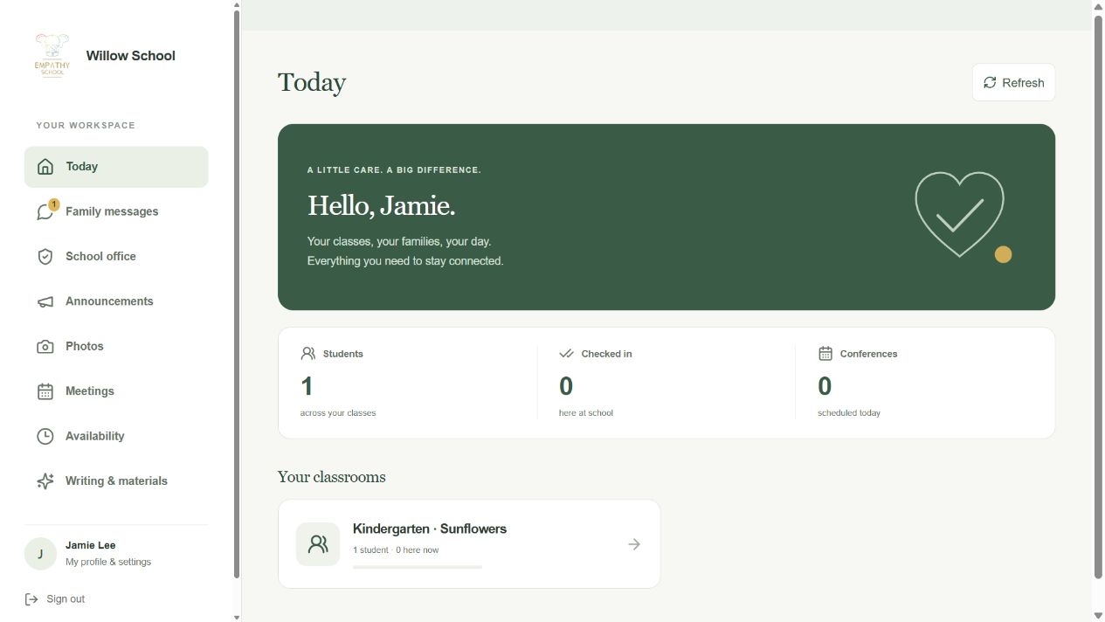Screen dimensions: 1105x622
Task: Click the Willow School title
Action: [131, 55]
